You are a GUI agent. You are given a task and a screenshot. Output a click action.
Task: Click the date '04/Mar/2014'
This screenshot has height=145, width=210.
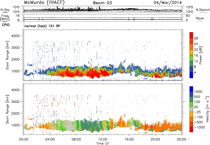click(168, 3)
